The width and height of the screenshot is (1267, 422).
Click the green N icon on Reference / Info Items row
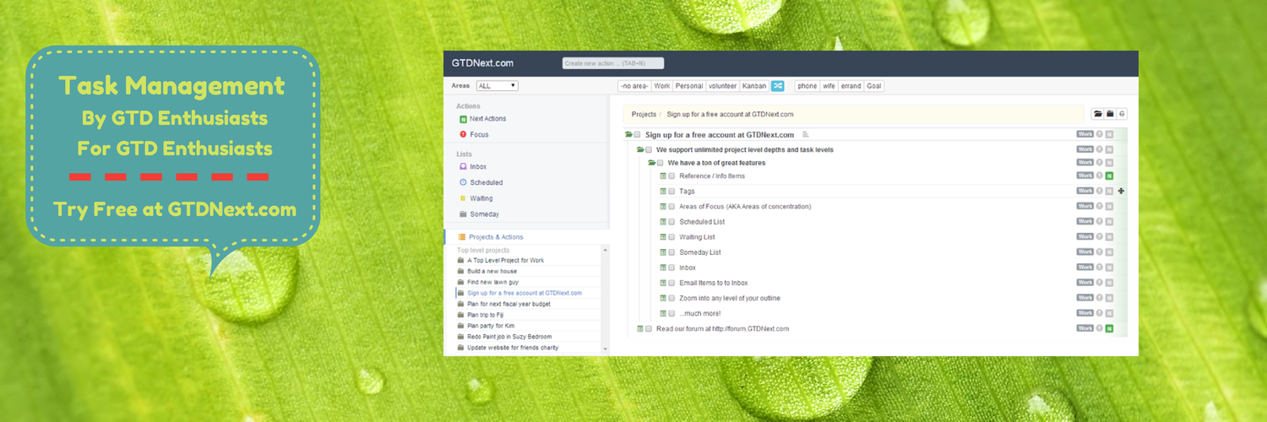point(1109,176)
